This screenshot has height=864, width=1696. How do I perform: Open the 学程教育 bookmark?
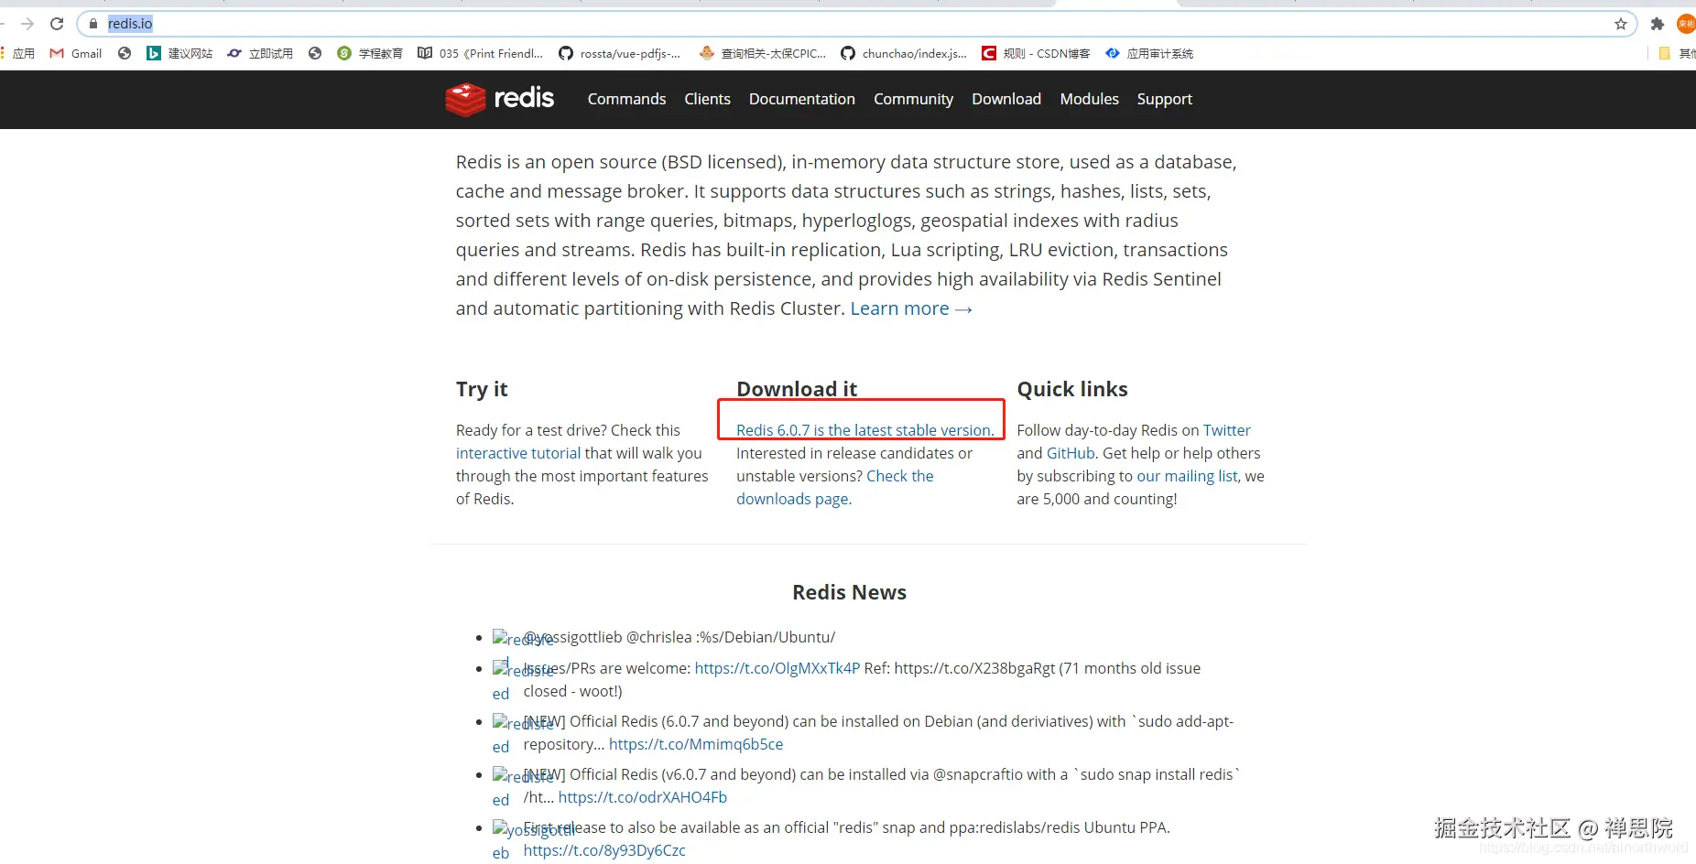[x=370, y=53]
